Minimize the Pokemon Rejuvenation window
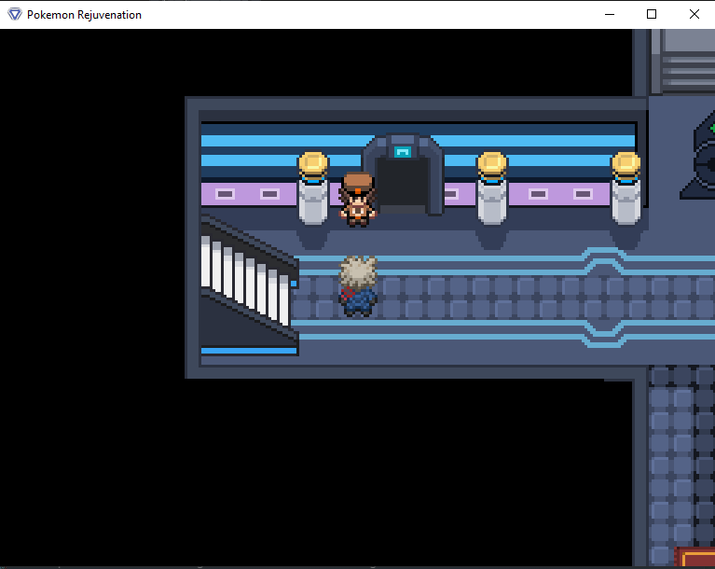The width and height of the screenshot is (715, 569). [610, 14]
